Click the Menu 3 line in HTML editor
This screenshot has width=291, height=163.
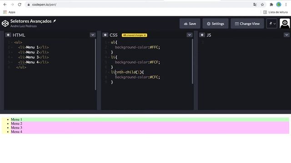(33, 58)
